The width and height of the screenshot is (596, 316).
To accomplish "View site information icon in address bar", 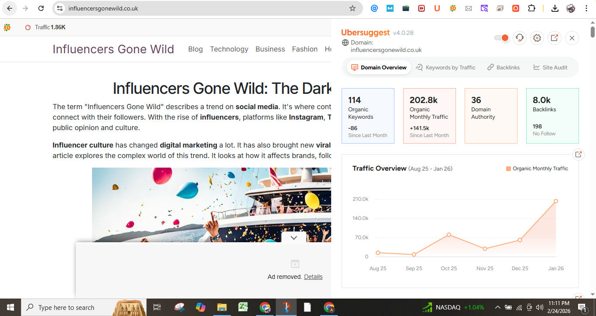I will [x=60, y=8].
